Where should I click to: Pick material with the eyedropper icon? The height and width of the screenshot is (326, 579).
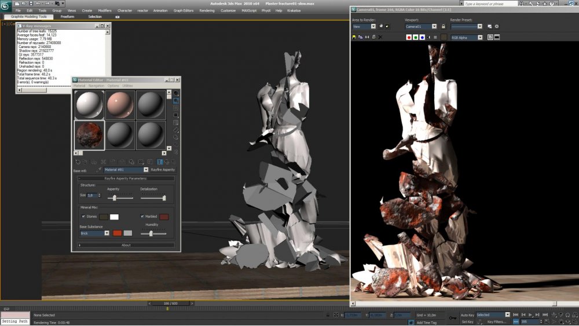point(98,170)
